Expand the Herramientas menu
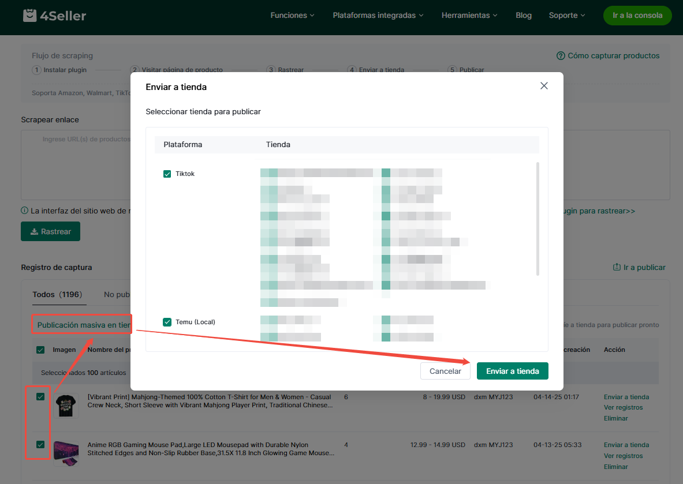 click(469, 16)
